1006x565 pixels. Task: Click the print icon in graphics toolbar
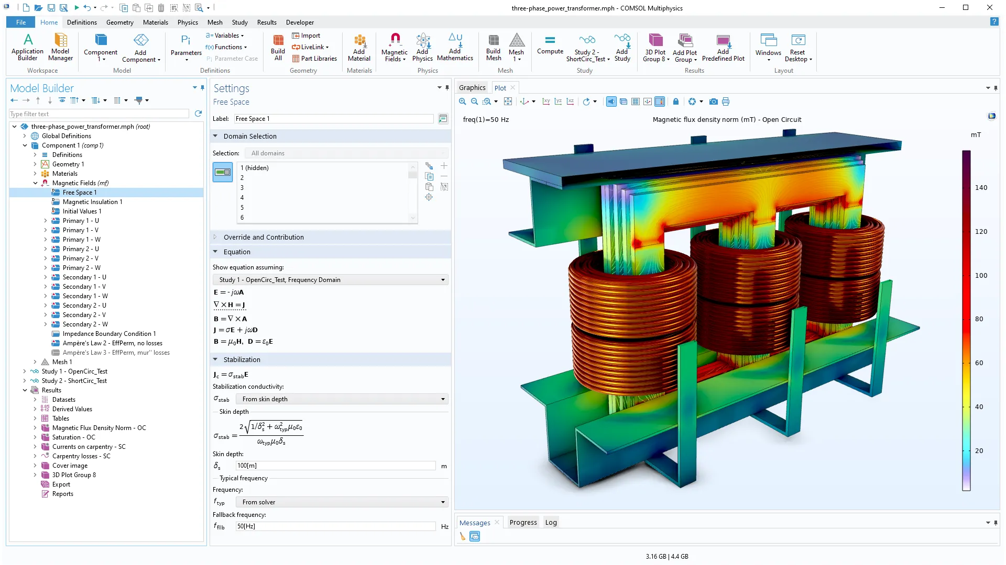726,101
